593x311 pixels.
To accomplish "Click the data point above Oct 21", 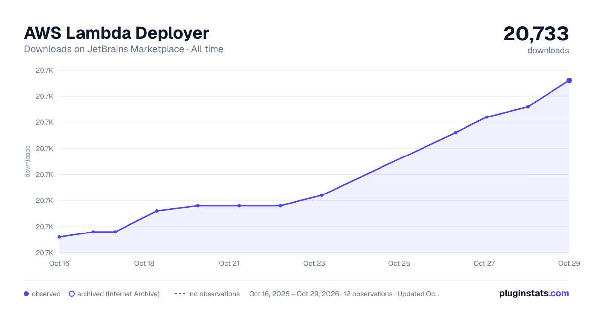I will click(239, 206).
